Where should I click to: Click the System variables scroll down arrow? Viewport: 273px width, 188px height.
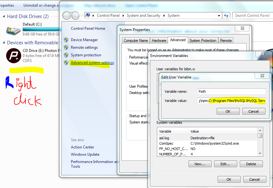pos(260,154)
